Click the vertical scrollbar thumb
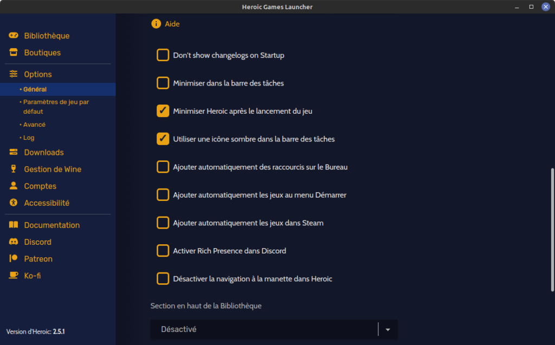Viewport: 555px width, 345px height. 552,230
